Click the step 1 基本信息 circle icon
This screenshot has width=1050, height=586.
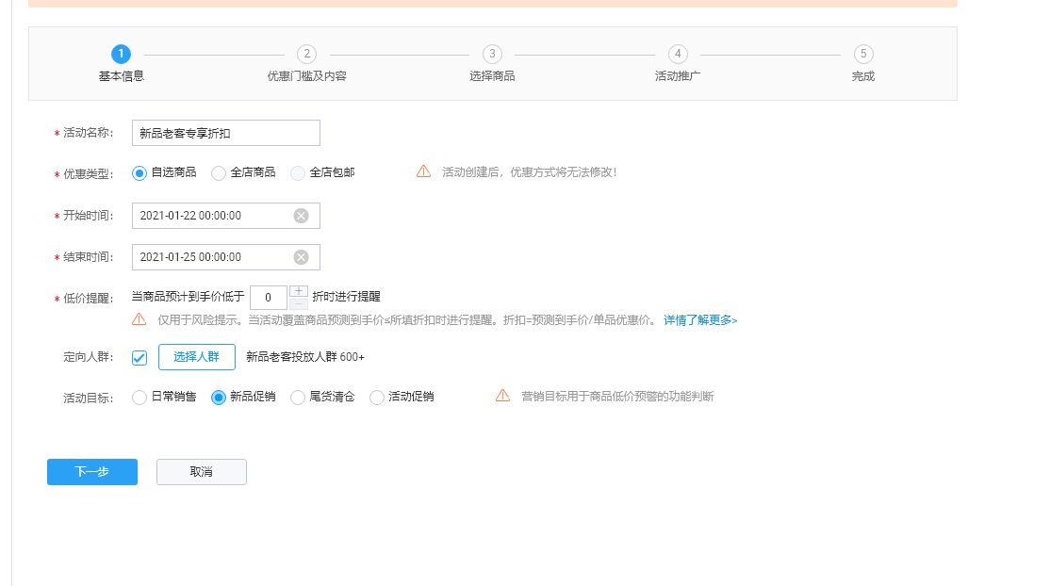pyautogui.click(x=121, y=54)
